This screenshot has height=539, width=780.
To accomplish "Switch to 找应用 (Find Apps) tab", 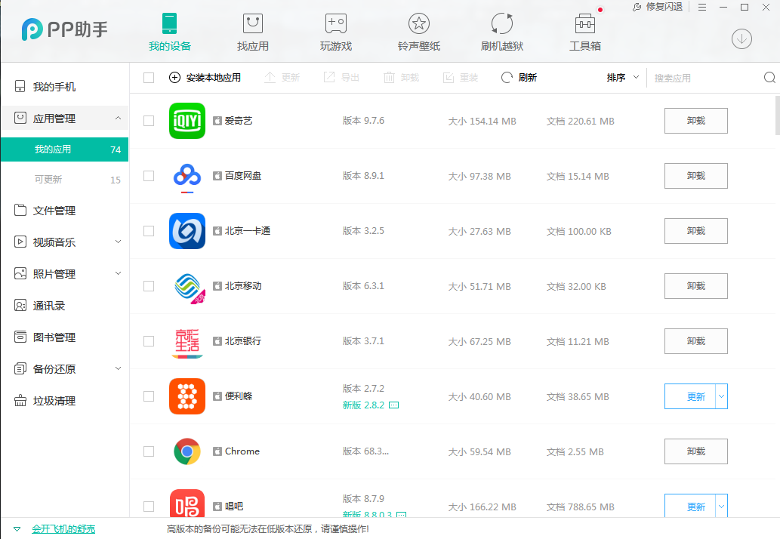I will pyautogui.click(x=253, y=32).
